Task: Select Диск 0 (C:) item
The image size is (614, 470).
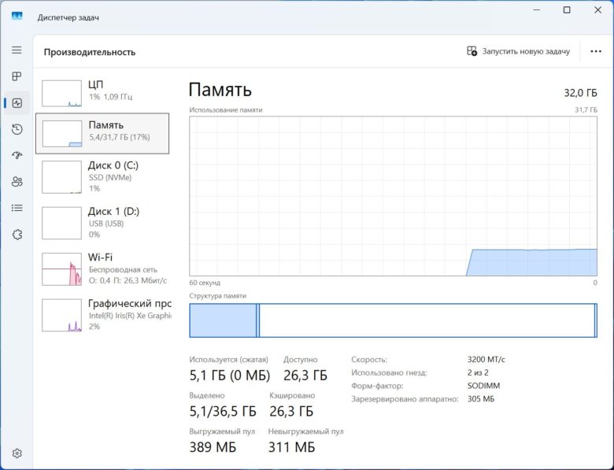Action: pos(102,177)
